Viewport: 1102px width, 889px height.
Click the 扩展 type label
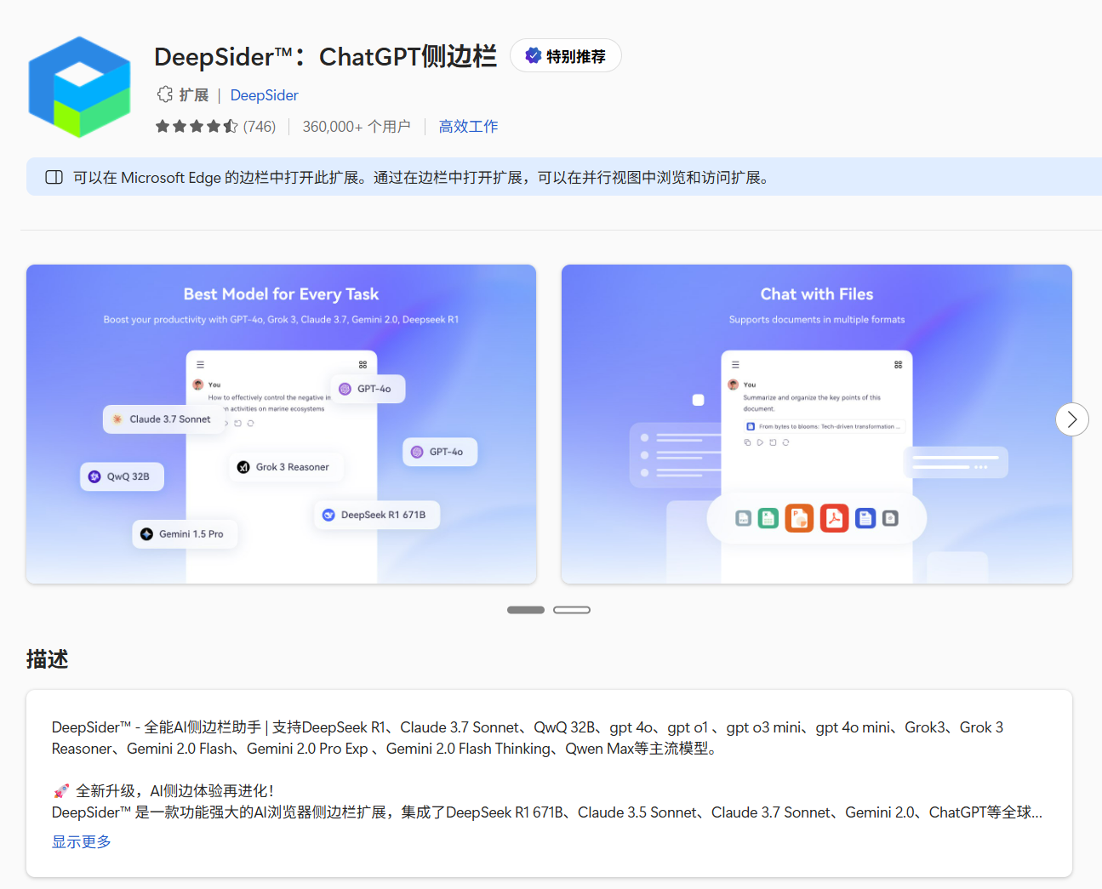point(194,95)
